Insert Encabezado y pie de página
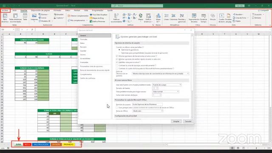 [x=229, y=18]
